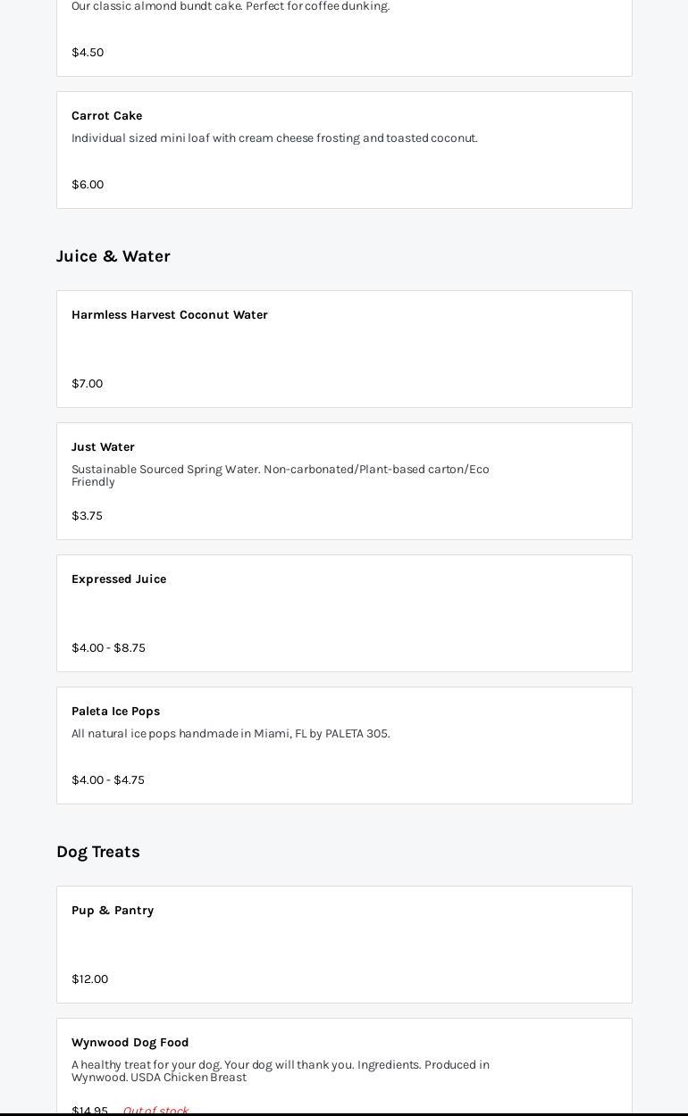Click the $4.00 - $8.75 price range
The height and width of the screenshot is (1116, 688).
coord(108,648)
